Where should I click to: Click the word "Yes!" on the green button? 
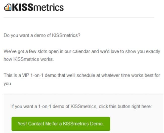[x=22, y=124]
